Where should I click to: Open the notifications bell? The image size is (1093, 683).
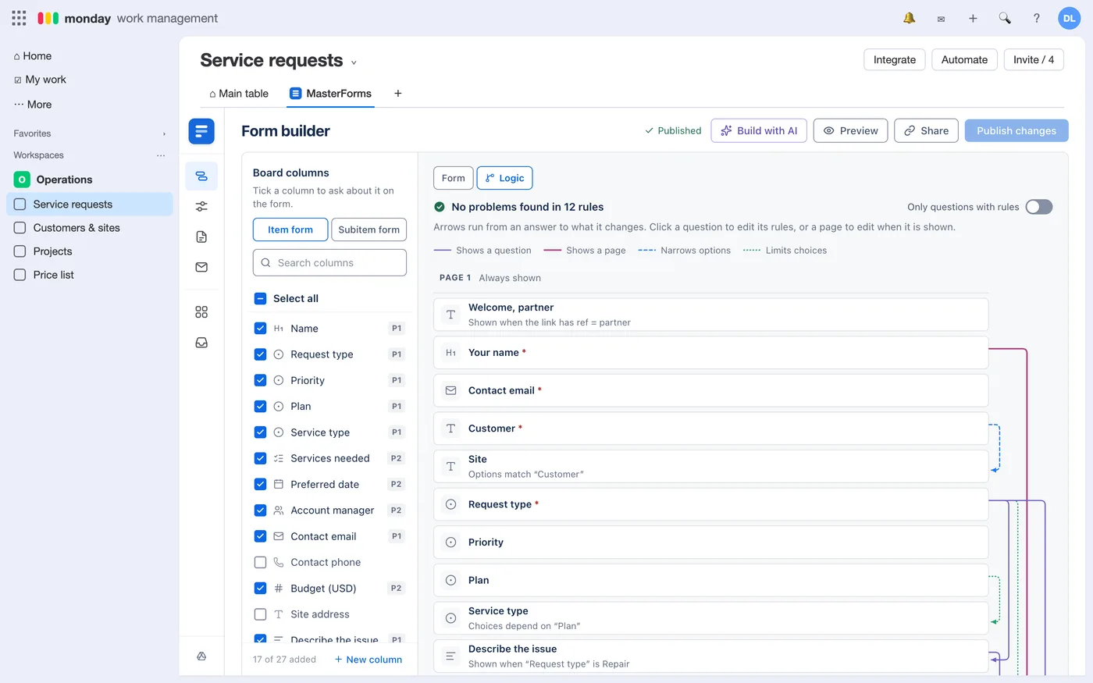[x=909, y=18]
